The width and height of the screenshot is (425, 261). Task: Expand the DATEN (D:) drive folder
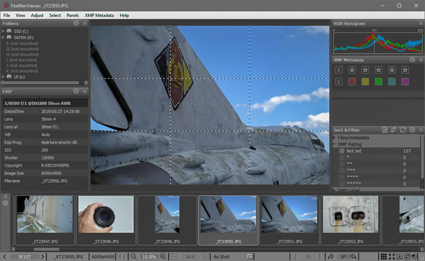[3, 38]
